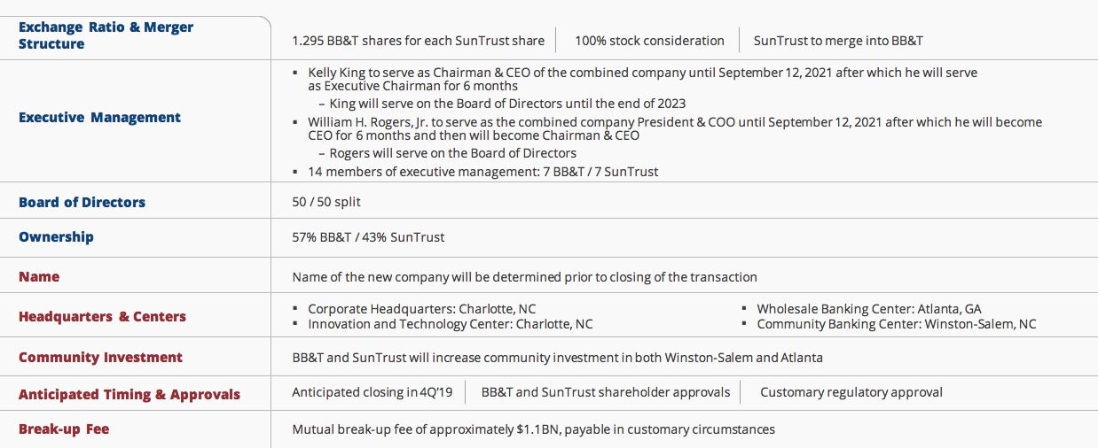
Task: Click the Board of Directors label
Action: click(x=82, y=202)
